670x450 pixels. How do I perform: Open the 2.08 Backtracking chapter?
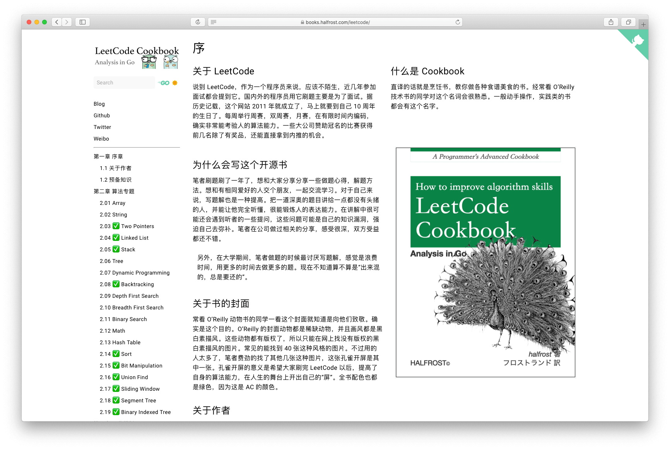pyautogui.click(x=127, y=284)
